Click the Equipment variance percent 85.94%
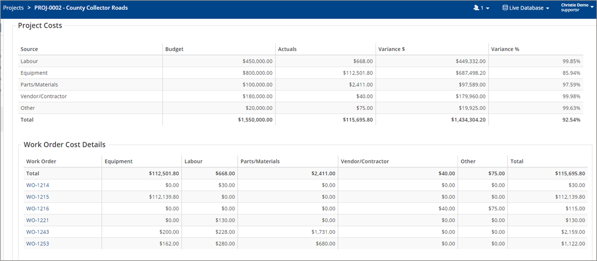Image resolution: width=597 pixels, height=261 pixels. (x=572, y=73)
